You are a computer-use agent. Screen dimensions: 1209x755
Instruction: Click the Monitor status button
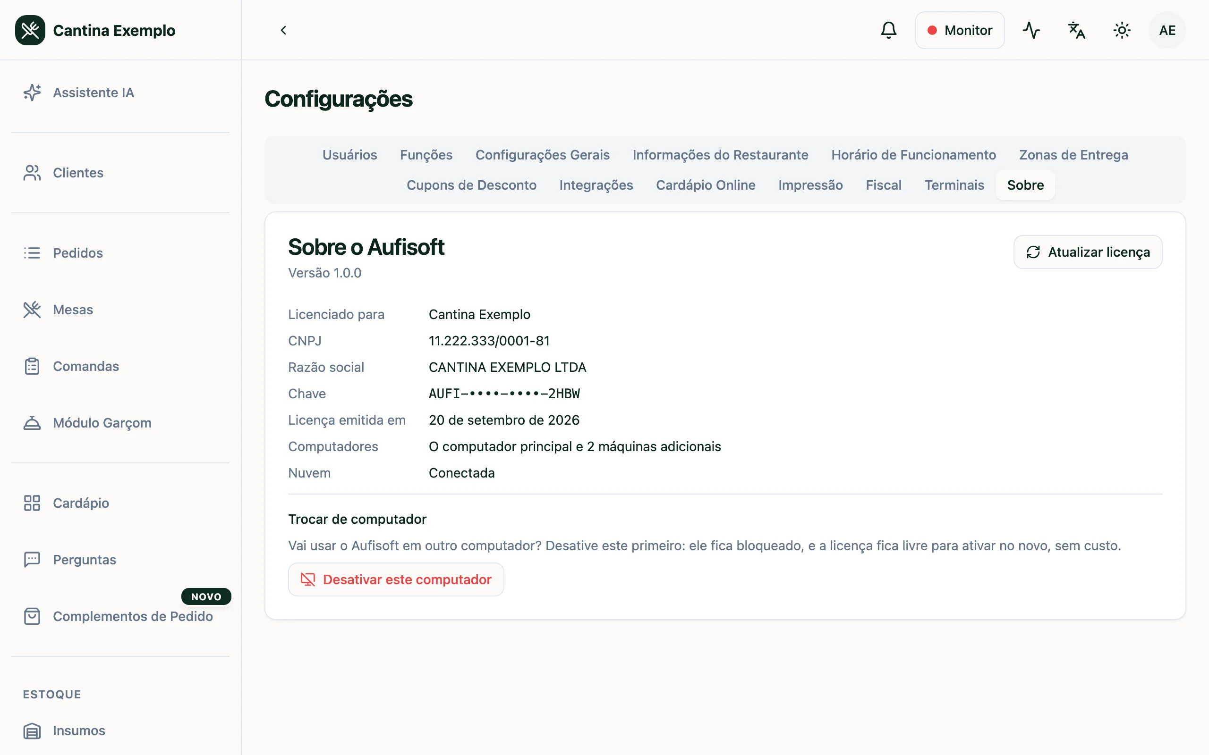(x=960, y=31)
